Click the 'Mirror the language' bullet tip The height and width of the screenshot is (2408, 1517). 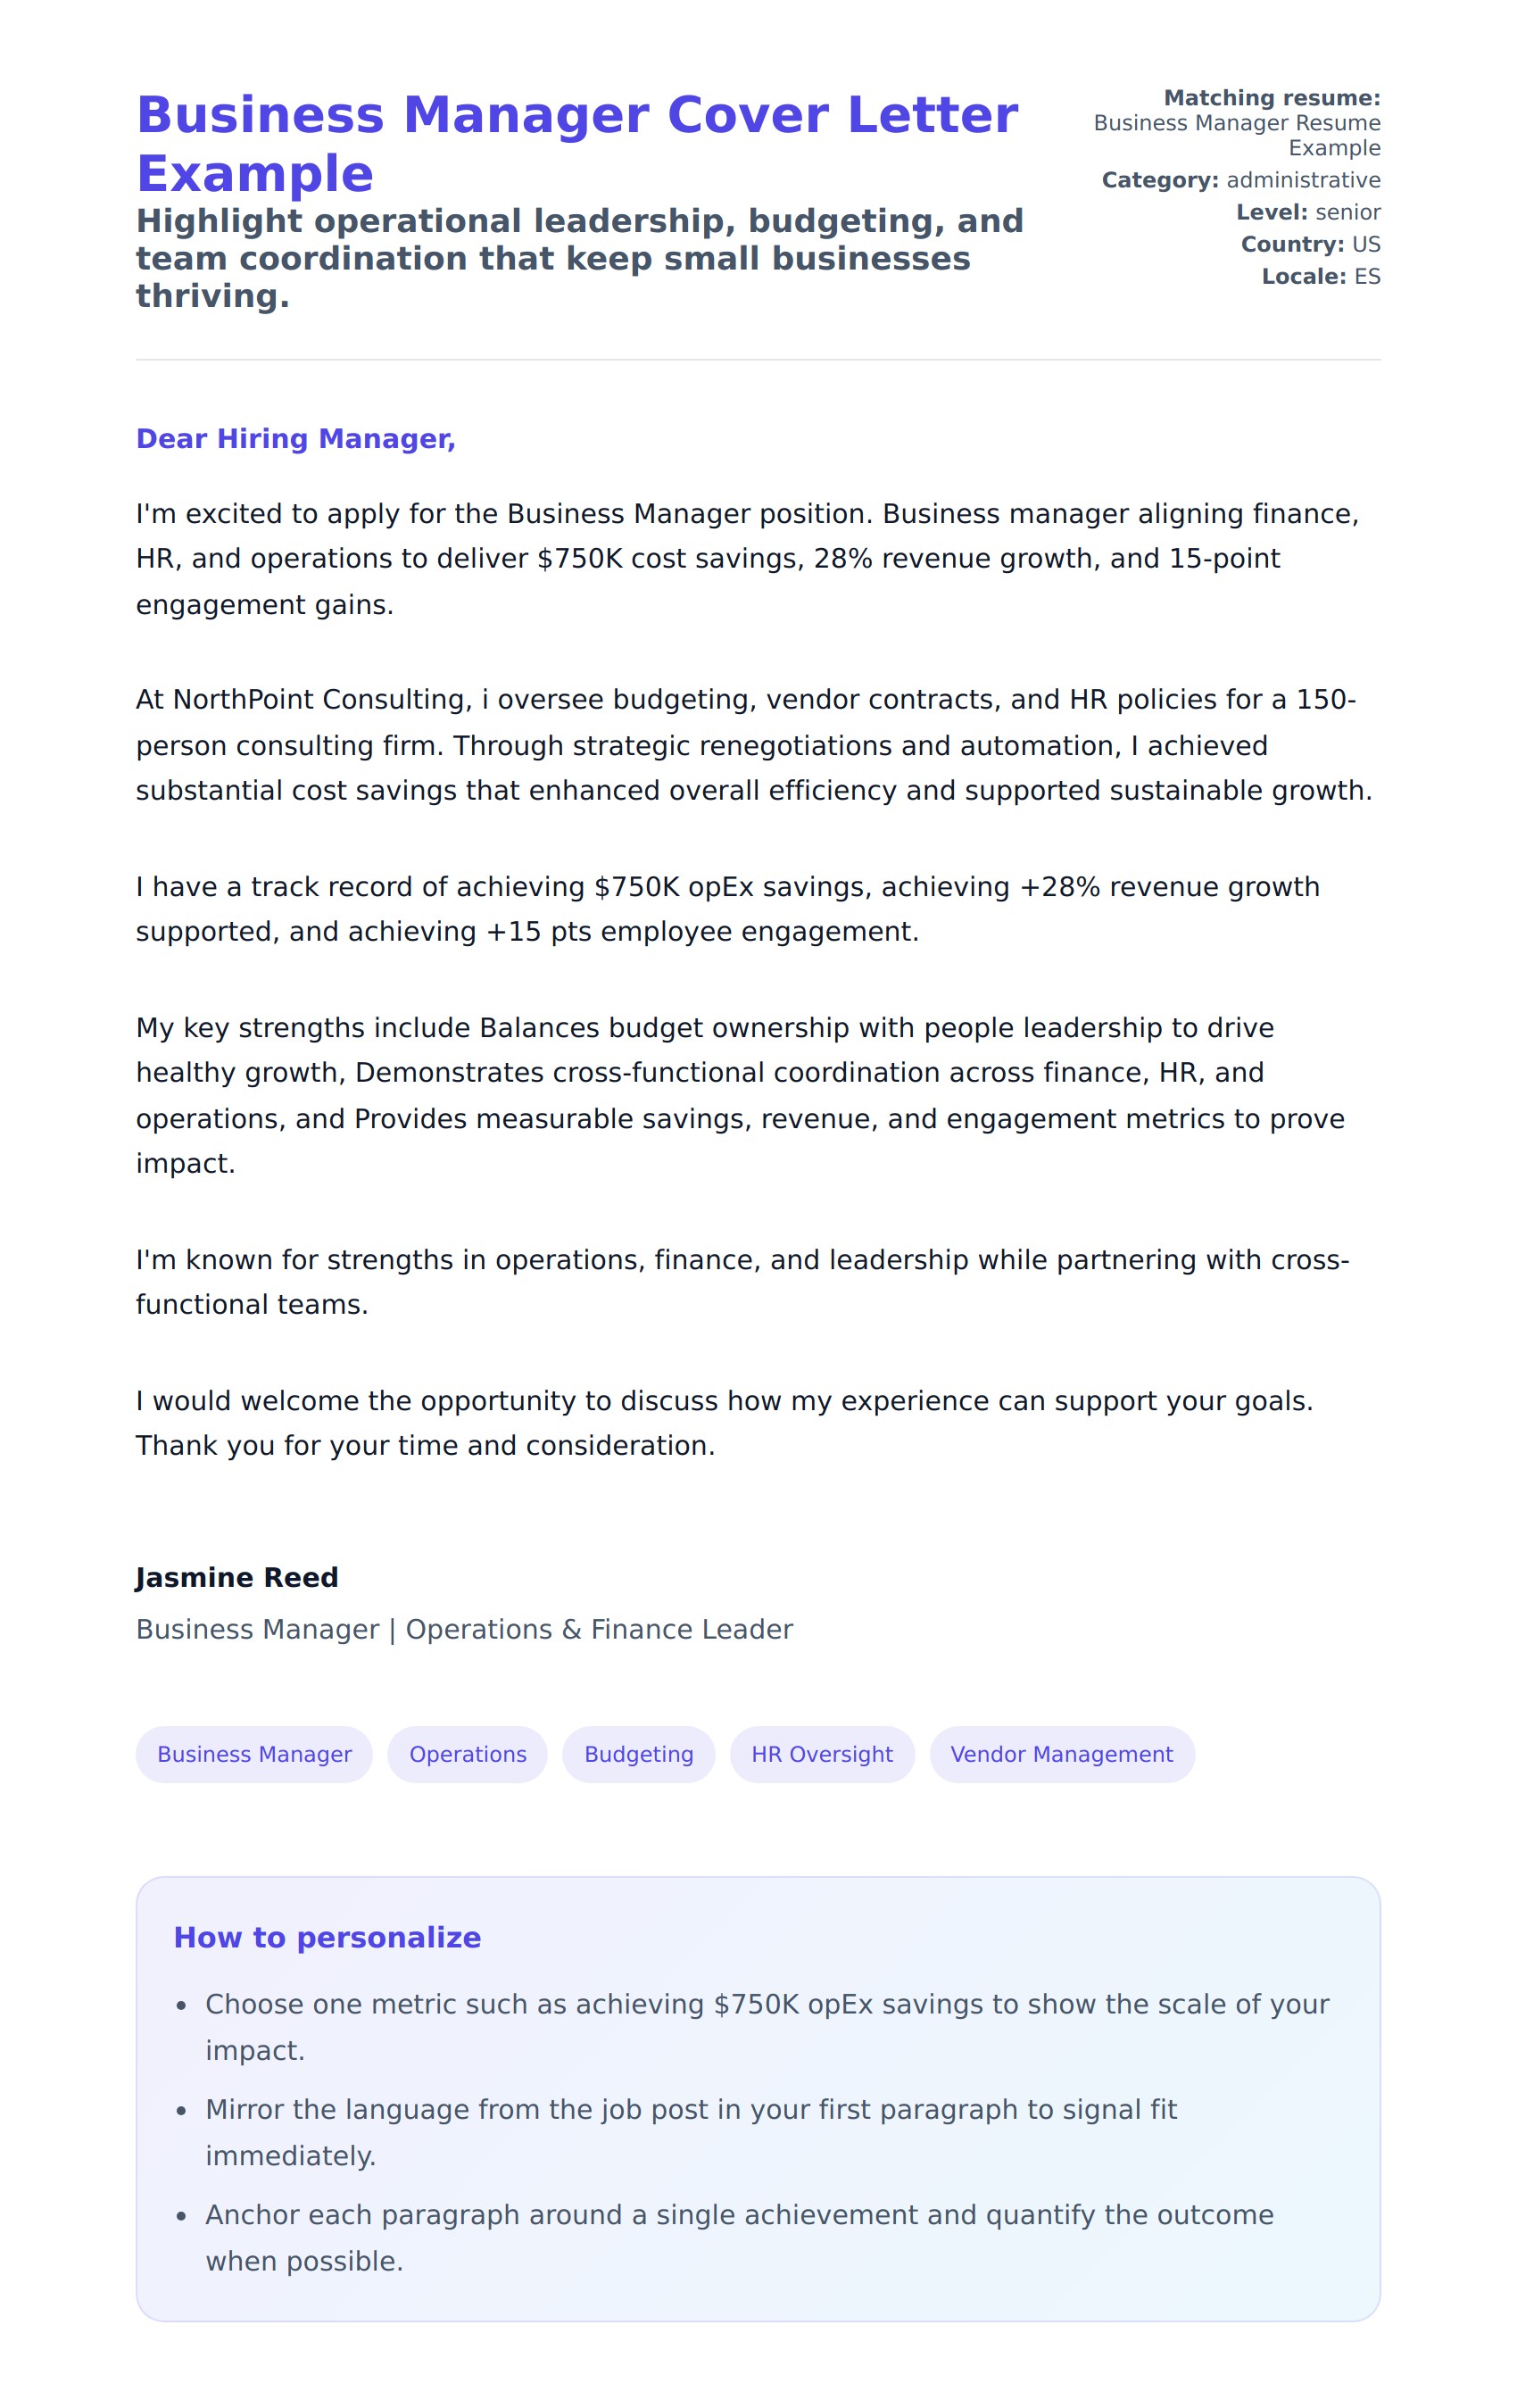point(690,2131)
